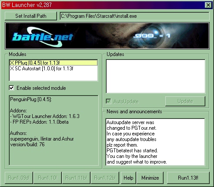Select SC Autostart [1.0.0] module row
The image size is (214, 187).
click(x=53, y=69)
